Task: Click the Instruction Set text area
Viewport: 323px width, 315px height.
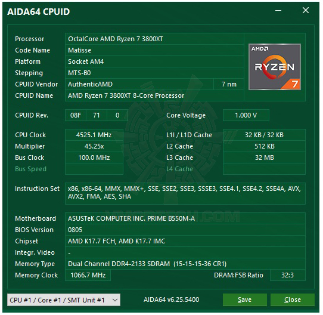Action: [x=185, y=193]
